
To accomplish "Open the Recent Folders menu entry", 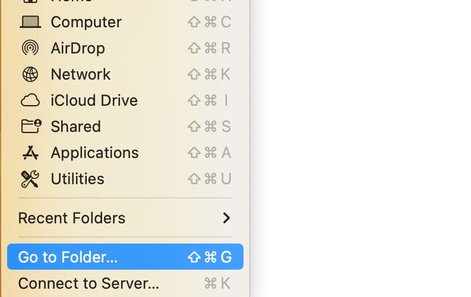I will click(72, 218).
